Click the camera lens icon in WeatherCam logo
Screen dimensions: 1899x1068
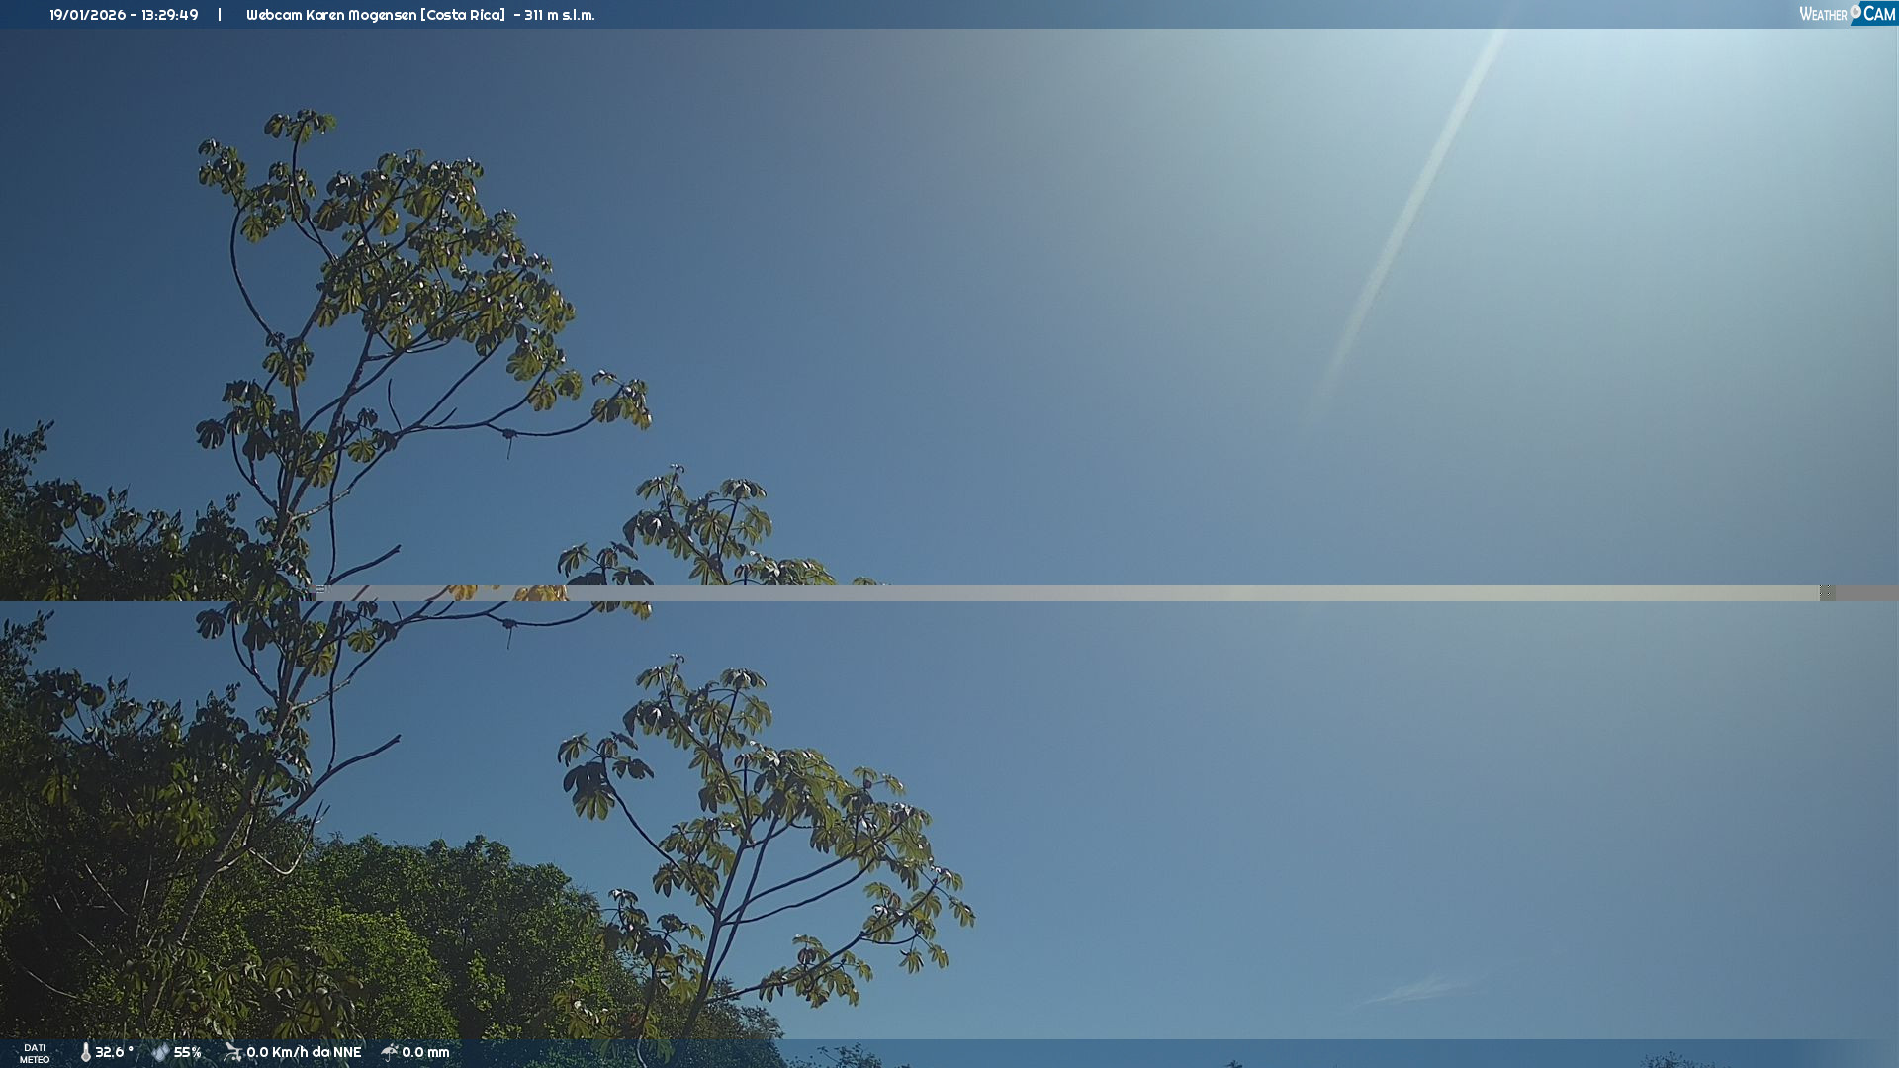pyautogui.click(x=1855, y=11)
